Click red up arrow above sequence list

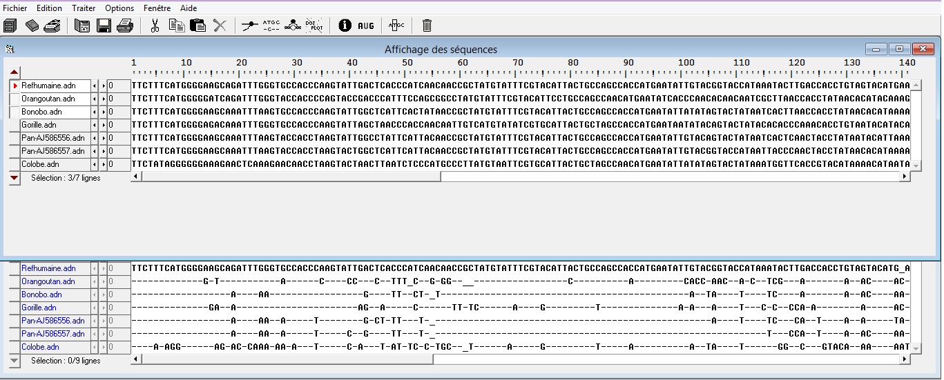(15, 72)
